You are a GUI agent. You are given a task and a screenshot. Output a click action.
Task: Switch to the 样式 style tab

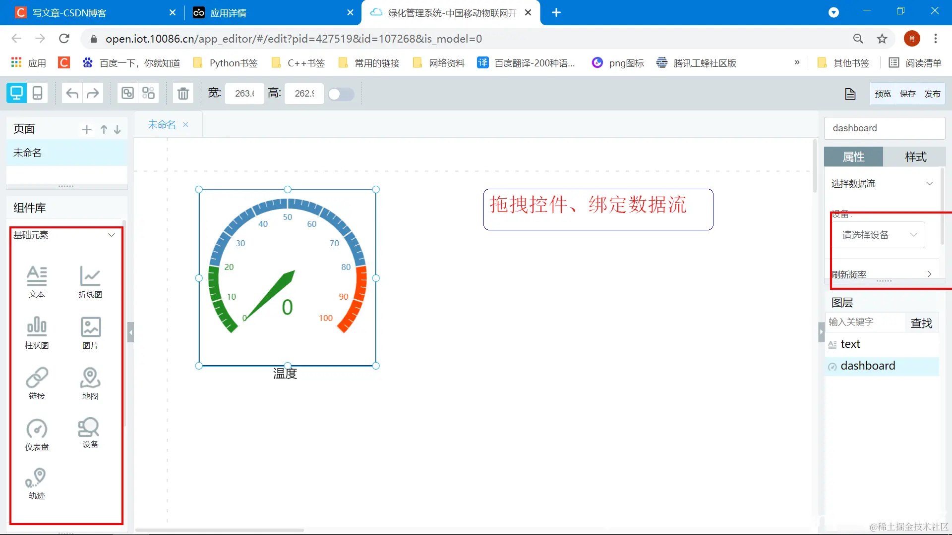point(915,157)
